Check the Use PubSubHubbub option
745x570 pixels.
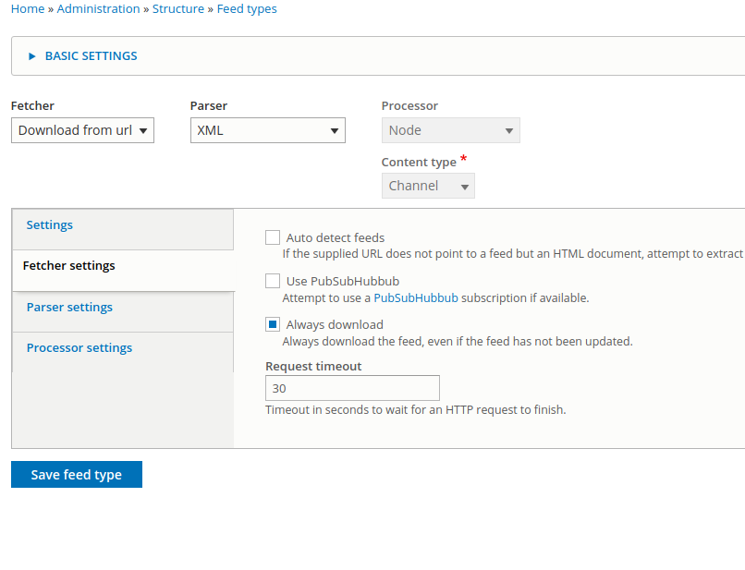[273, 281]
